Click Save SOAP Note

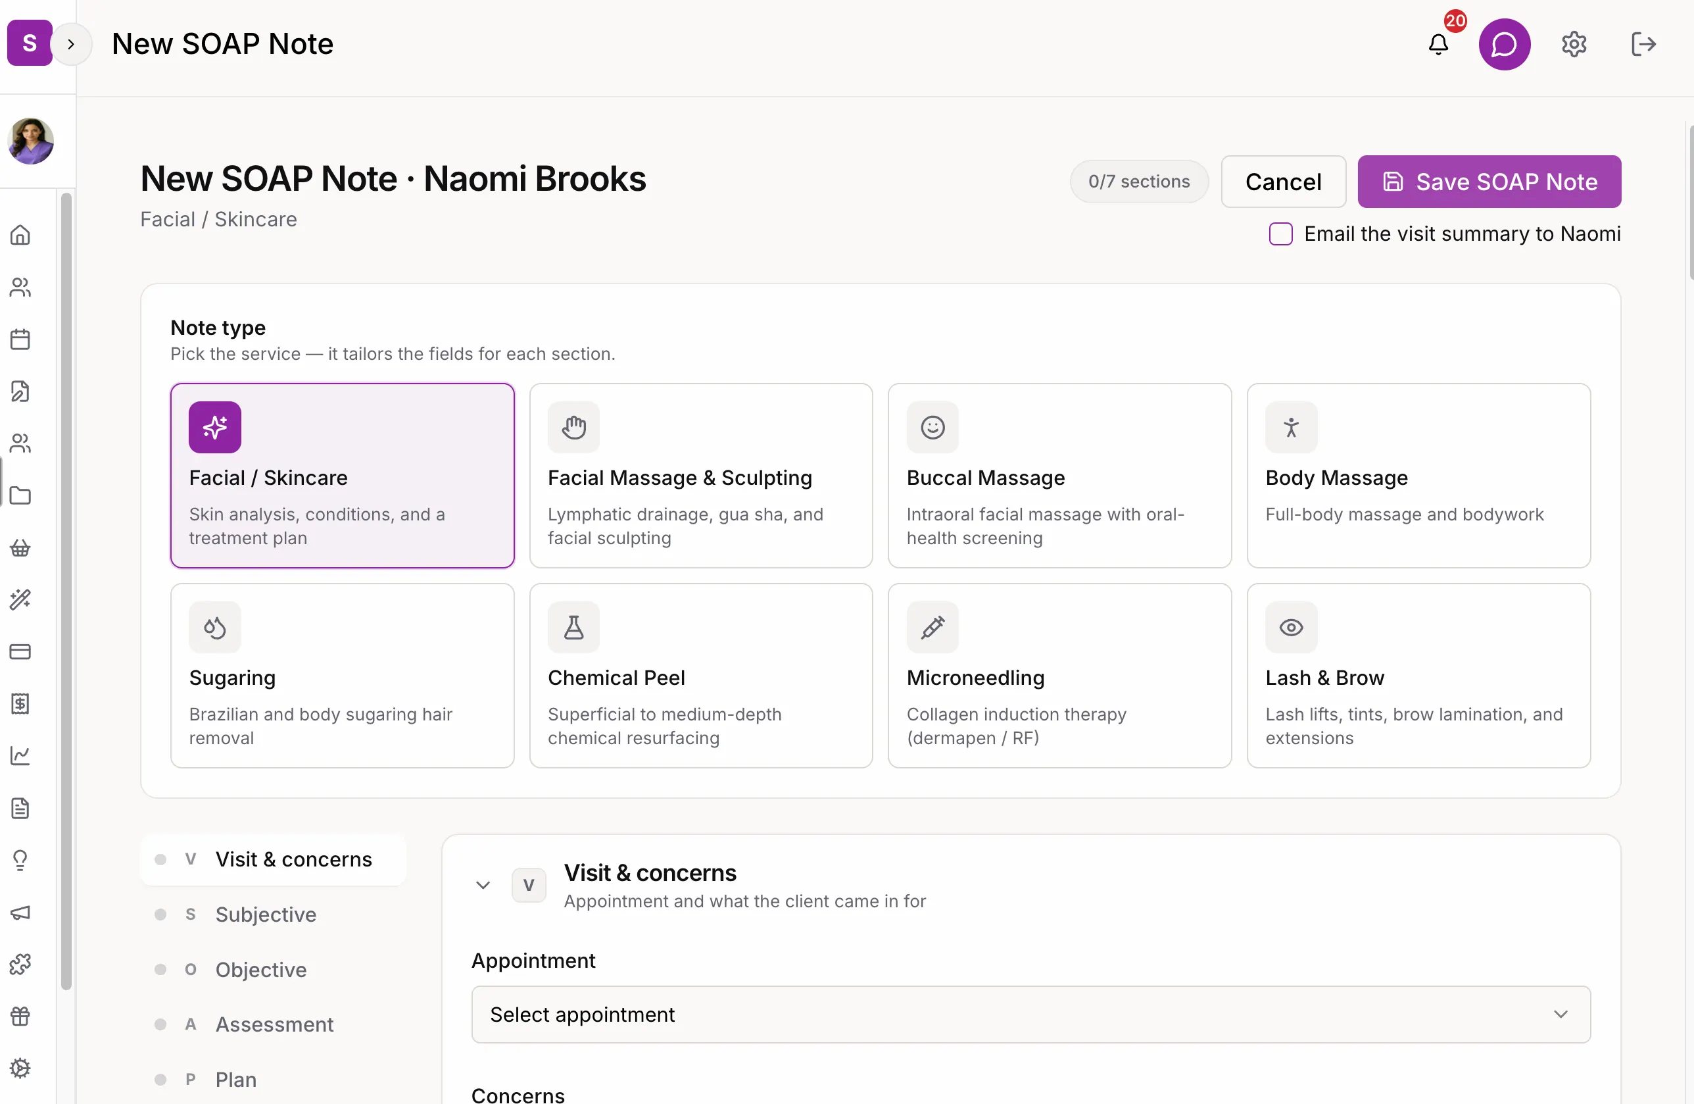[x=1489, y=182]
